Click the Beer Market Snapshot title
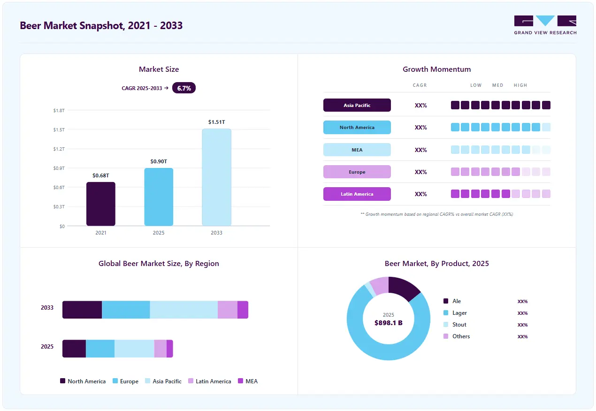This screenshot has width=596, height=411. (101, 25)
